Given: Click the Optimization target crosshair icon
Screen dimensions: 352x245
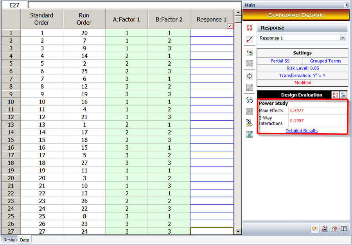Looking at the screenshot, I should [x=249, y=76].
